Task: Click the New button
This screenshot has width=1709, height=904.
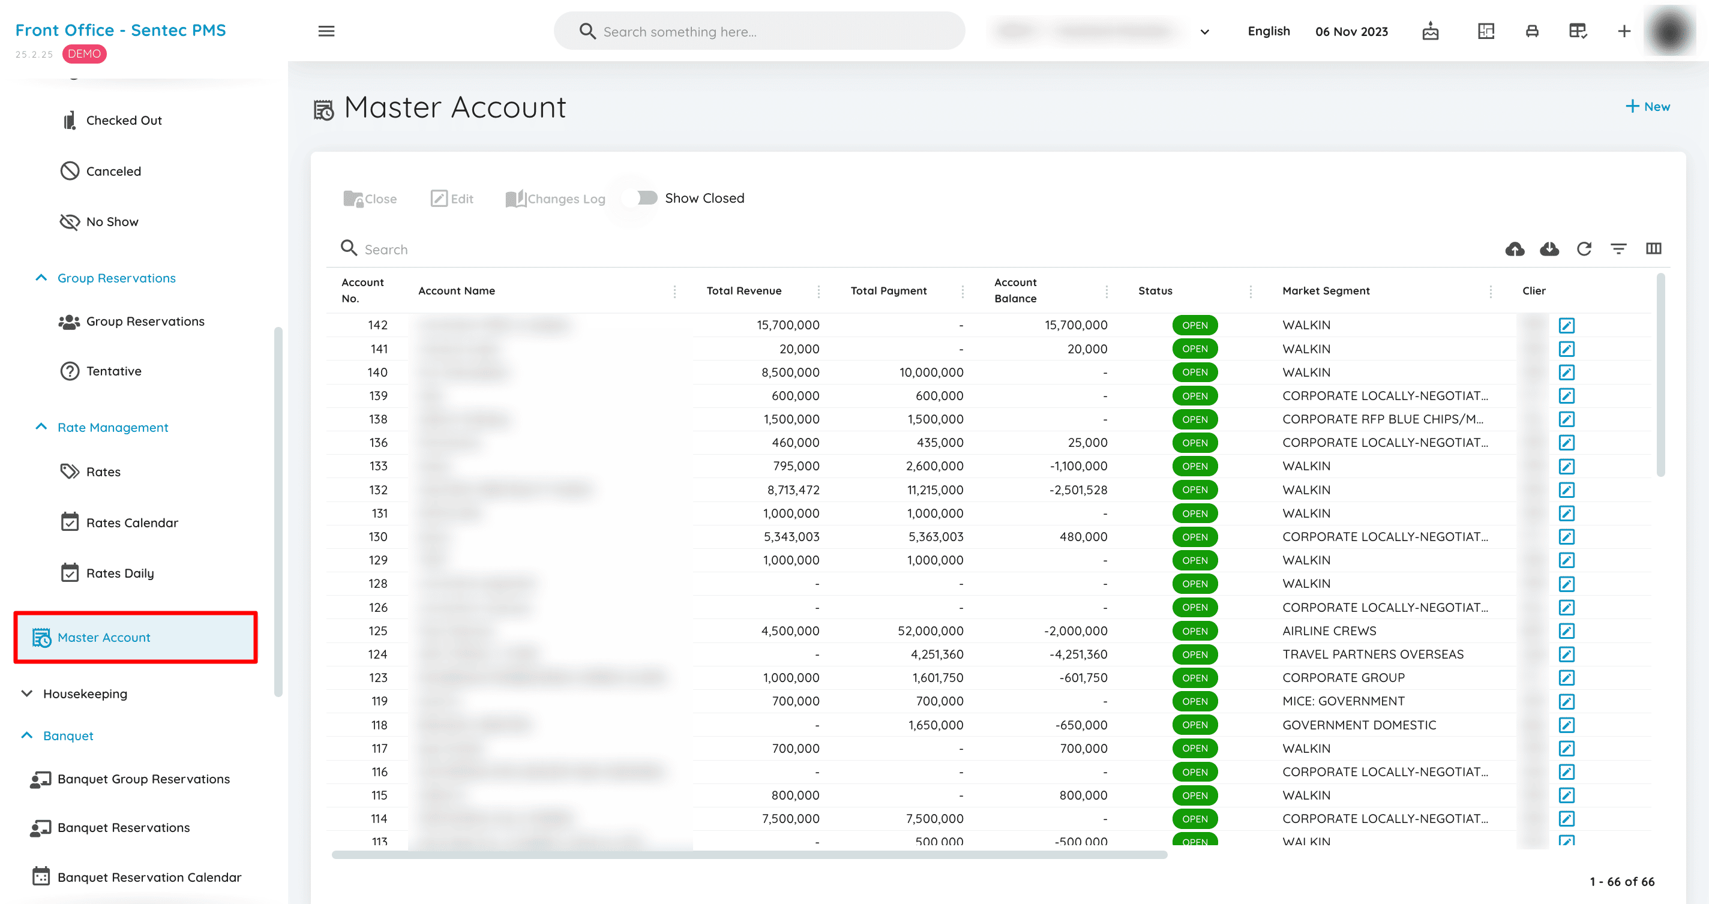Action: 1647,107
